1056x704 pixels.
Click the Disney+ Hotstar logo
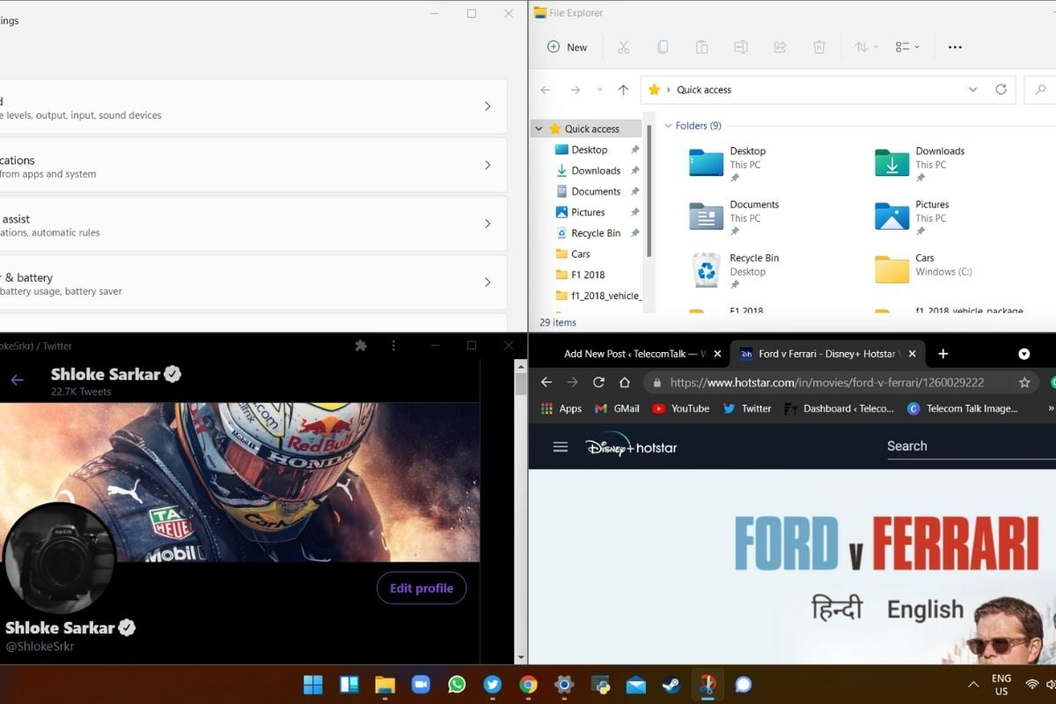tap(631, 446)
